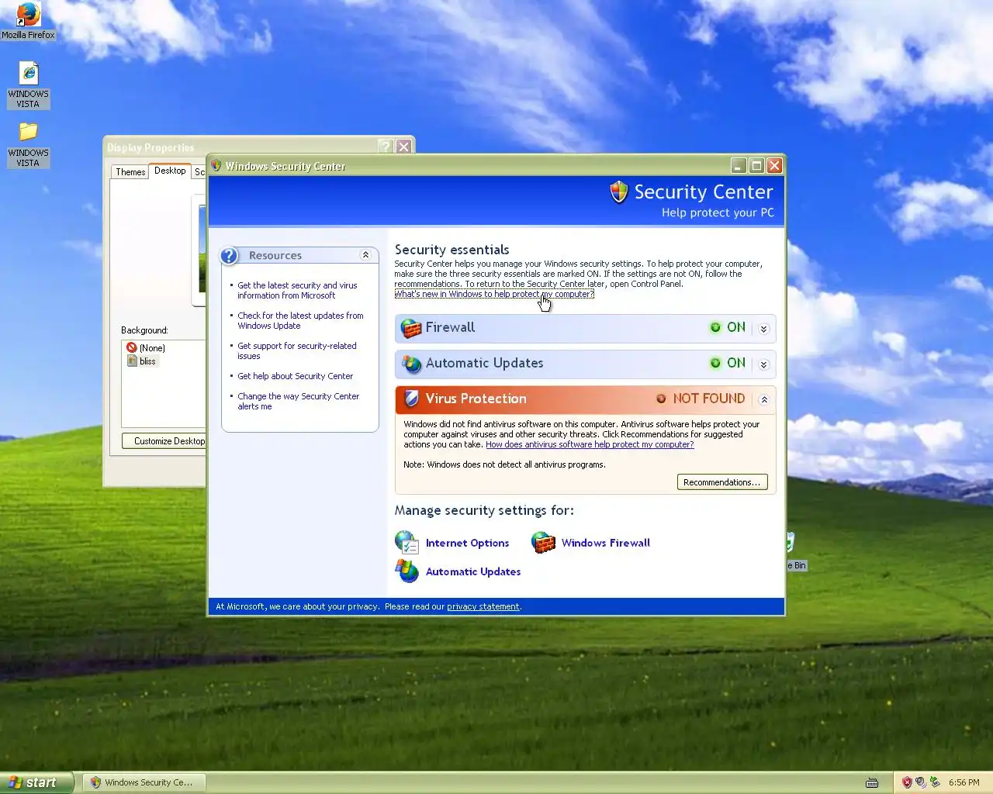Maximize the Windows Security Center window
Viewport: 993px width, 794px height.
click(756, 165)
